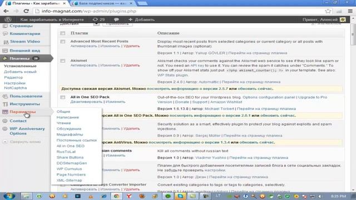The image size is (356, 200).
Task: Select Share Buttons in the flyout menu
Action: tap(70, 157)
